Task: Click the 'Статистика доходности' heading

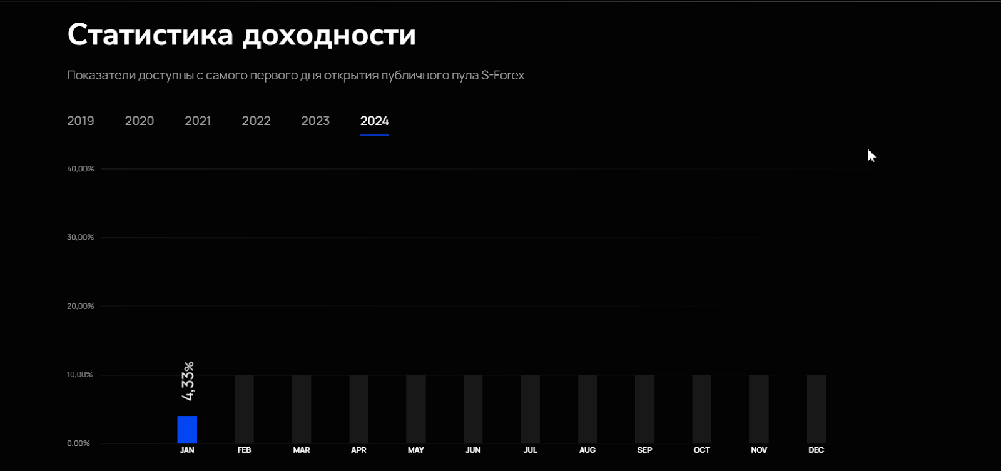Action: coord(241,35)
